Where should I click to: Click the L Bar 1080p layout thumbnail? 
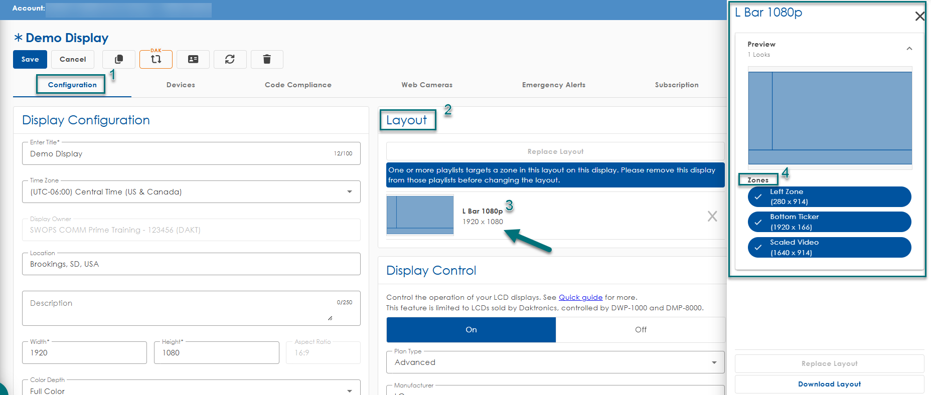pos(420,216)
